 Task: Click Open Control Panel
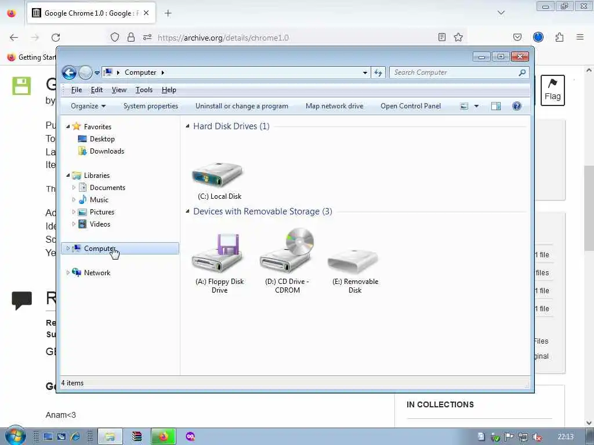411,106
